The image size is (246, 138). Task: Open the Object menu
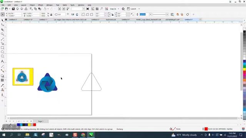pos(32,5)
